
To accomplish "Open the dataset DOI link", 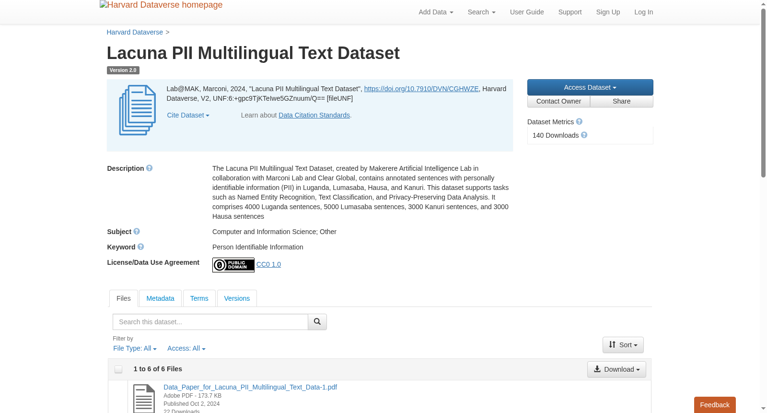I will coord(421,89).
